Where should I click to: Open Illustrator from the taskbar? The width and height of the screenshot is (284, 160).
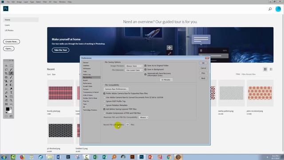pos(132,157)
